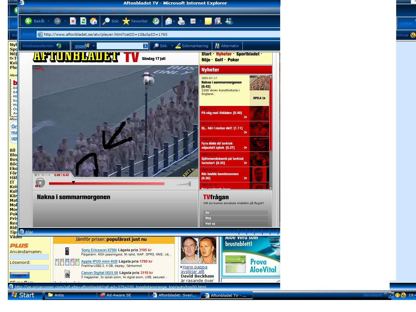The height and width of the screenshot is (312, 416).
Task: Click the MAX fullscreen icon on video
Action: (x=39, y=69)
